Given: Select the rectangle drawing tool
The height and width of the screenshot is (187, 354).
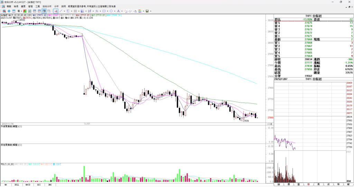Looking at the screenshot, I should click(x=104, y=11).
